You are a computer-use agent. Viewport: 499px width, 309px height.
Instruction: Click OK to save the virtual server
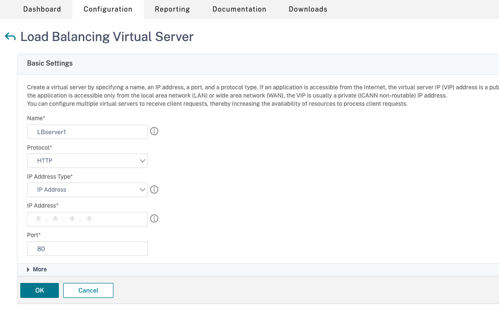pos(39,290)
